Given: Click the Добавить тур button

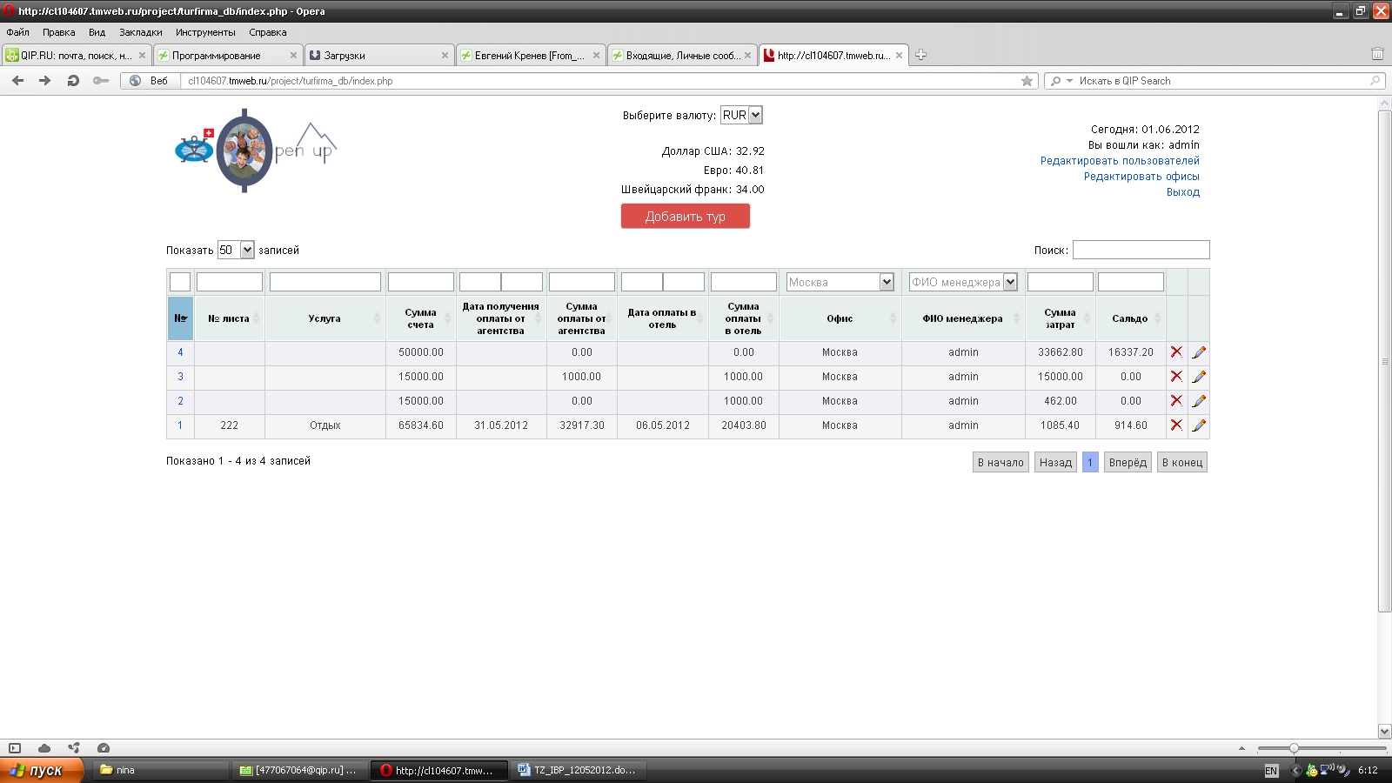Looking at the screenshot, I should 686,217.
